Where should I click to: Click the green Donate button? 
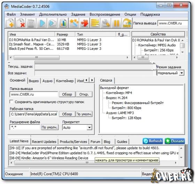point(175,141)
